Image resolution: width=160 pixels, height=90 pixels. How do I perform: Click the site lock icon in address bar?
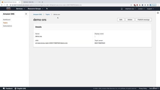(10, 5)
